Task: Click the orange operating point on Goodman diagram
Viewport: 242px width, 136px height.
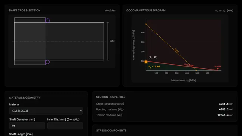Action: coord(146,62)
